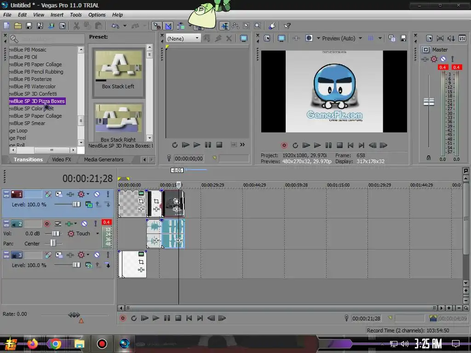Mute audio track 2
471x353 pixels.
click(x=85, y=224)
